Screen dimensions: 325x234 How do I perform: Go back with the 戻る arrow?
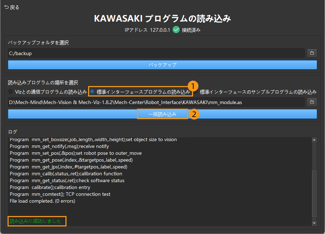tap(6, 7)
